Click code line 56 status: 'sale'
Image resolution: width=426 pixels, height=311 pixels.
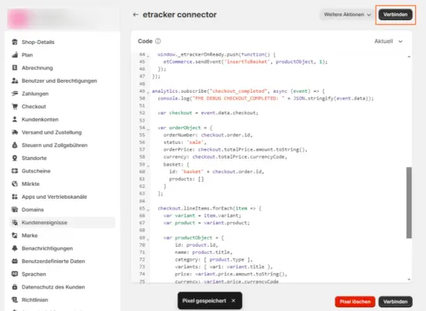(x=185, y=142)
